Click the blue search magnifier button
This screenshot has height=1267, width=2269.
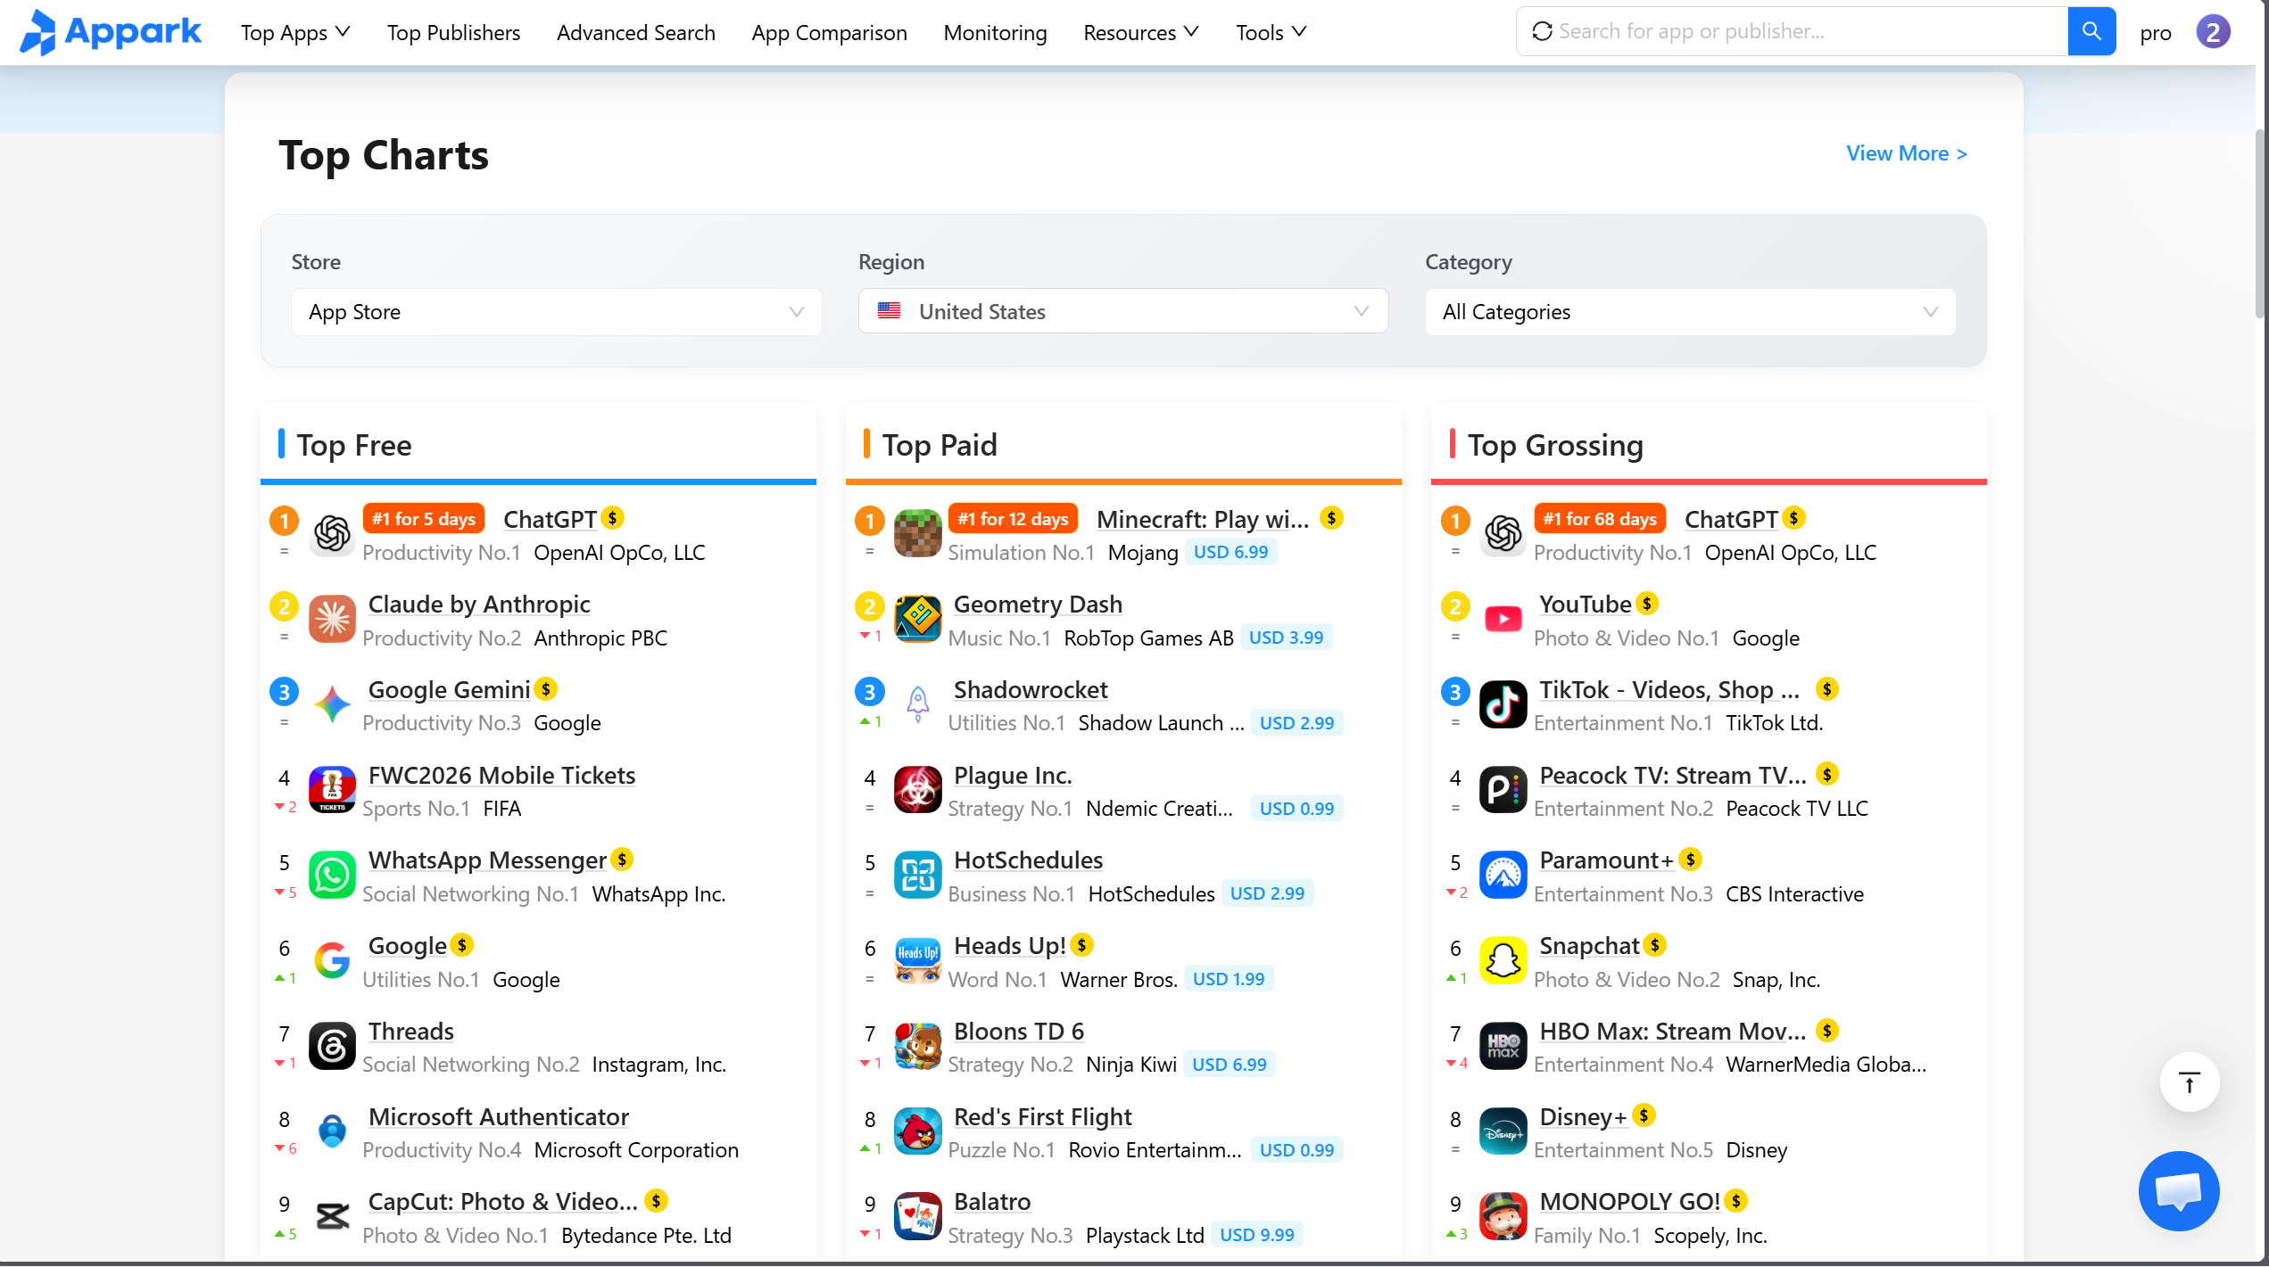click(x=2091, y=31)
